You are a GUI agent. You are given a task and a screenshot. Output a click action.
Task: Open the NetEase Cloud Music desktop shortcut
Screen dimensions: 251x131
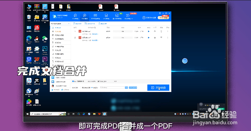pyautogui.click(x=37, y=29)
